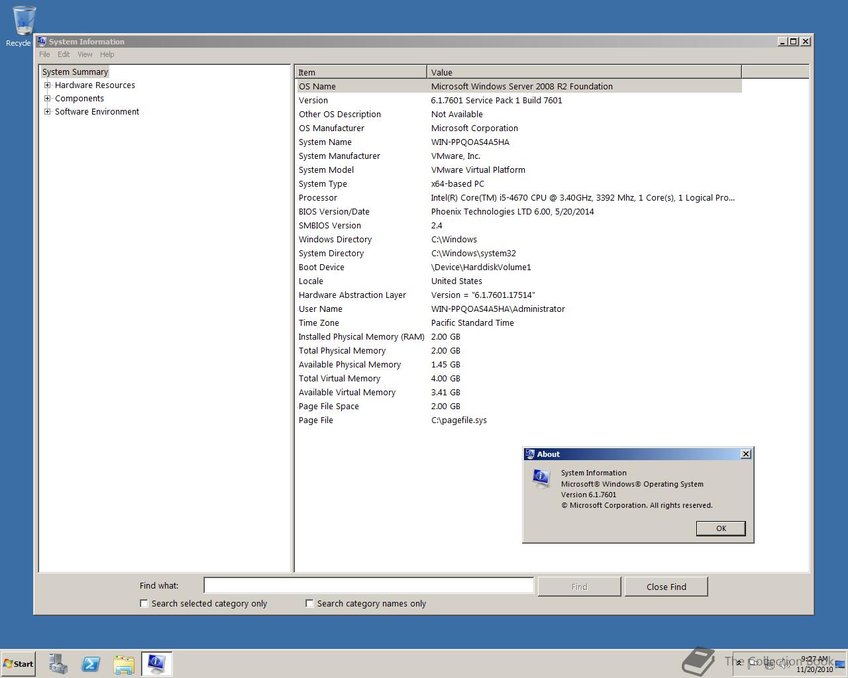Click the info computer icon in About dialog
Image resolution: width=848 pixels, height=678 pixels.
coord(542,478)
